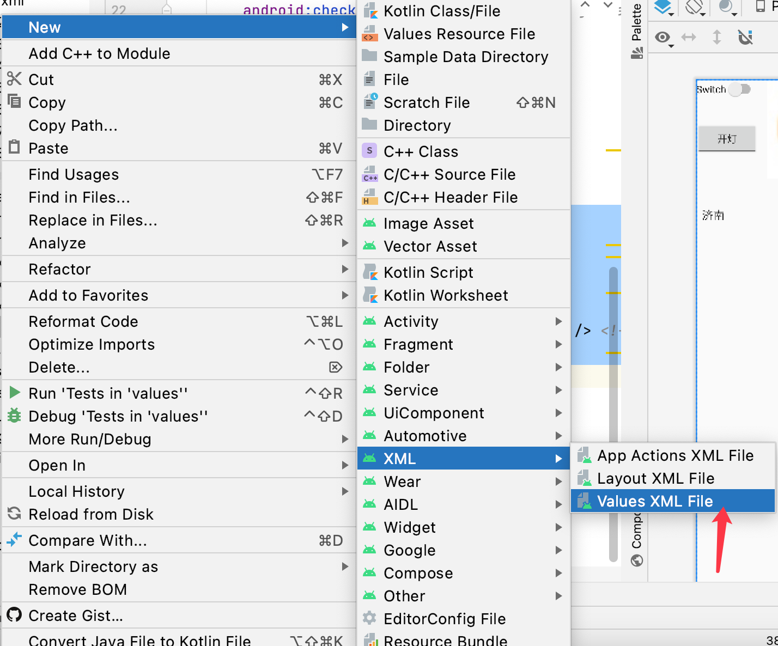Expand the Activity submenu arrow
The width and height of the screenshot is (778, 646).
(x=558, y=321)
